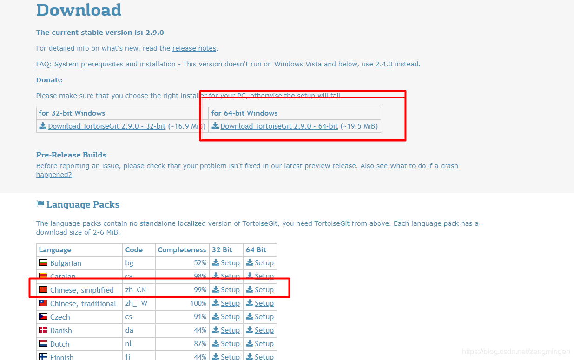Screen dimensions: 574x360
Task: Download TortoiseGit 2.9.0 64-bit installer
Action: (x=279, y=126)
